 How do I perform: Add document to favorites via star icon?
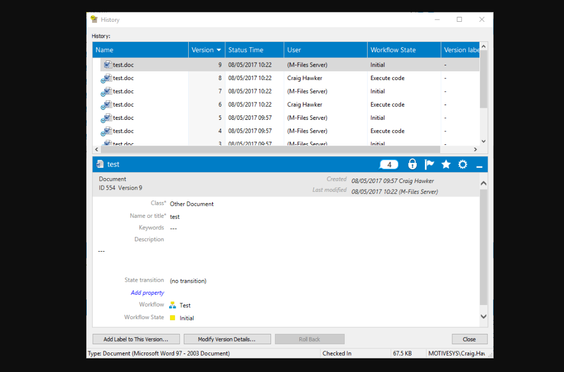[x=446, y=164]
